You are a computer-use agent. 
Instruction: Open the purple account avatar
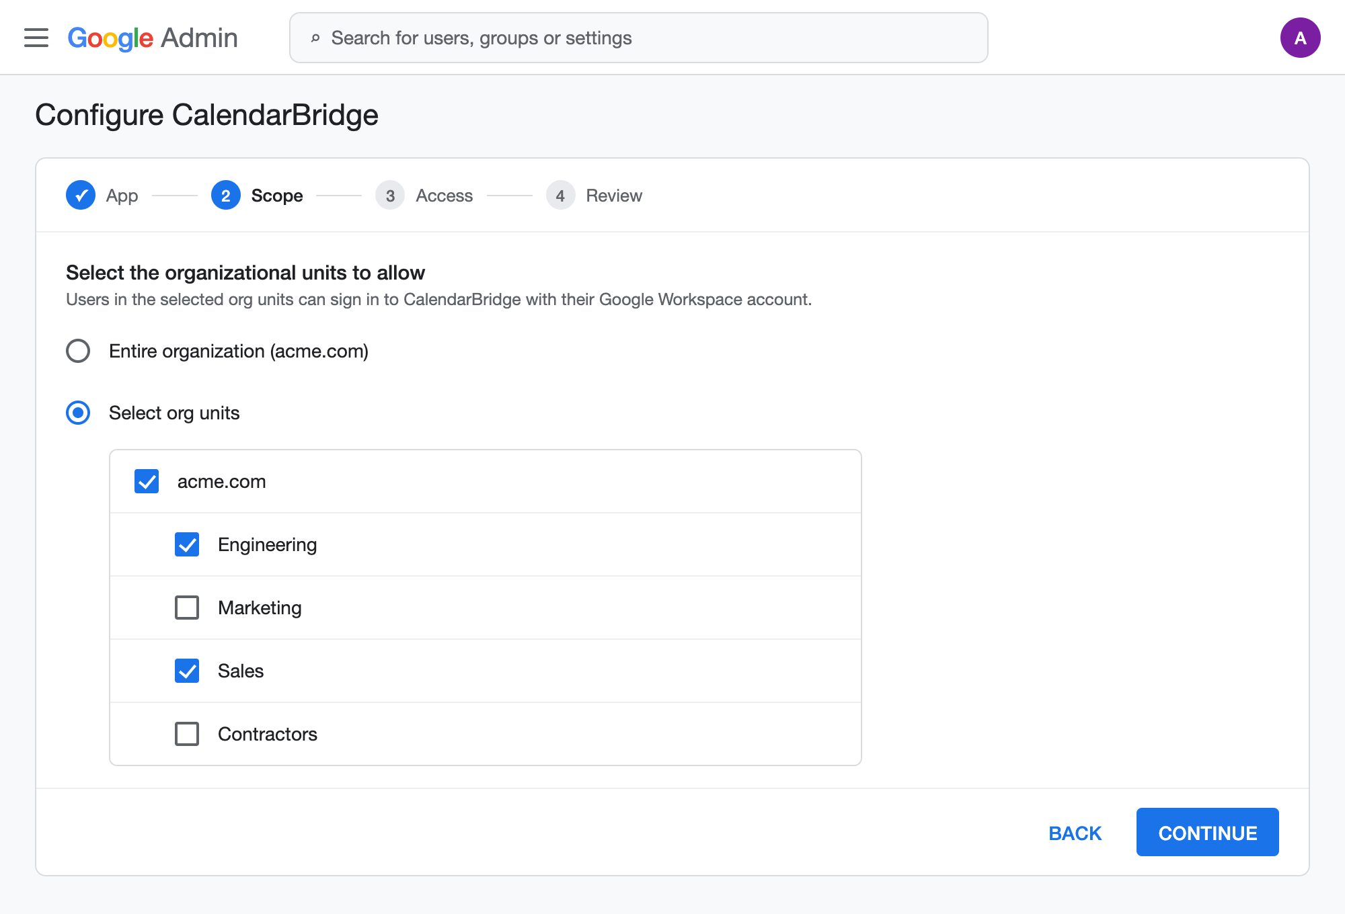click(1300, 38)
